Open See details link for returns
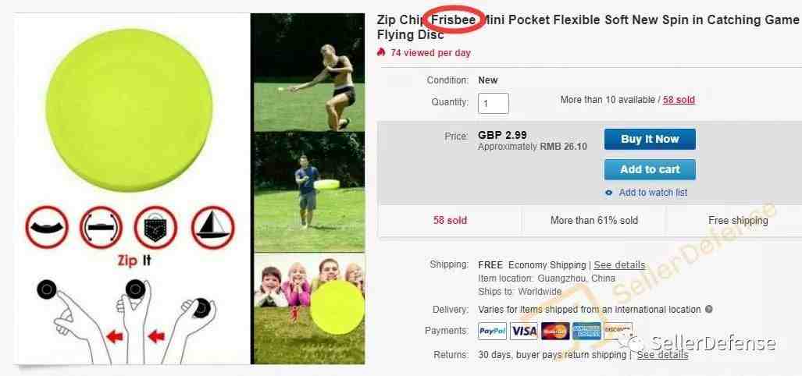 pos(662,354)
